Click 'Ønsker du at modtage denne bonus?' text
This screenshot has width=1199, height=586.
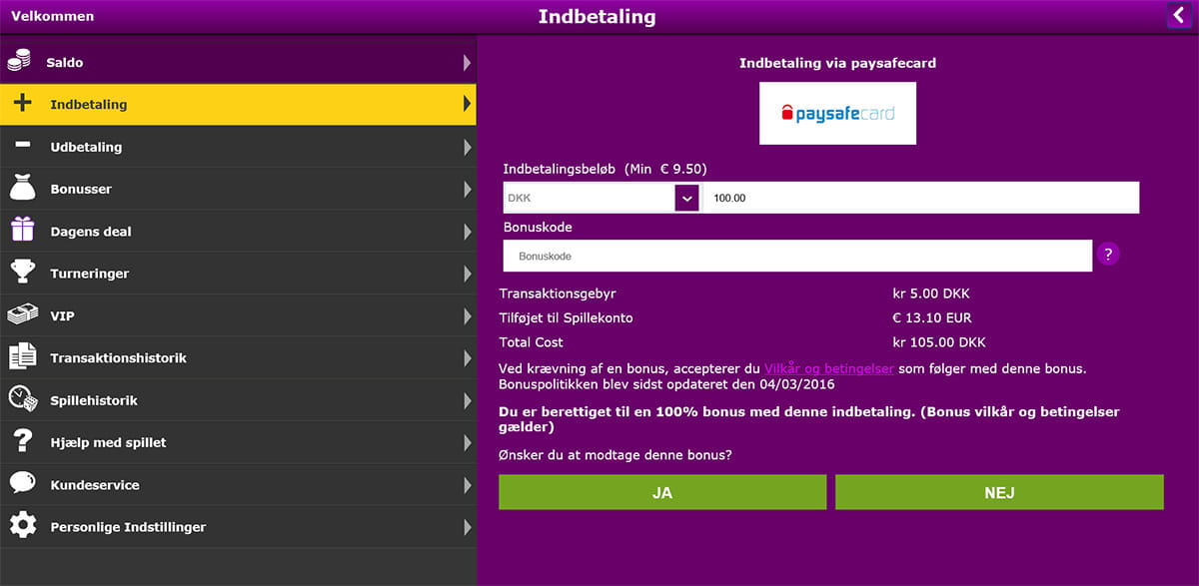click(x=615, y=455)
